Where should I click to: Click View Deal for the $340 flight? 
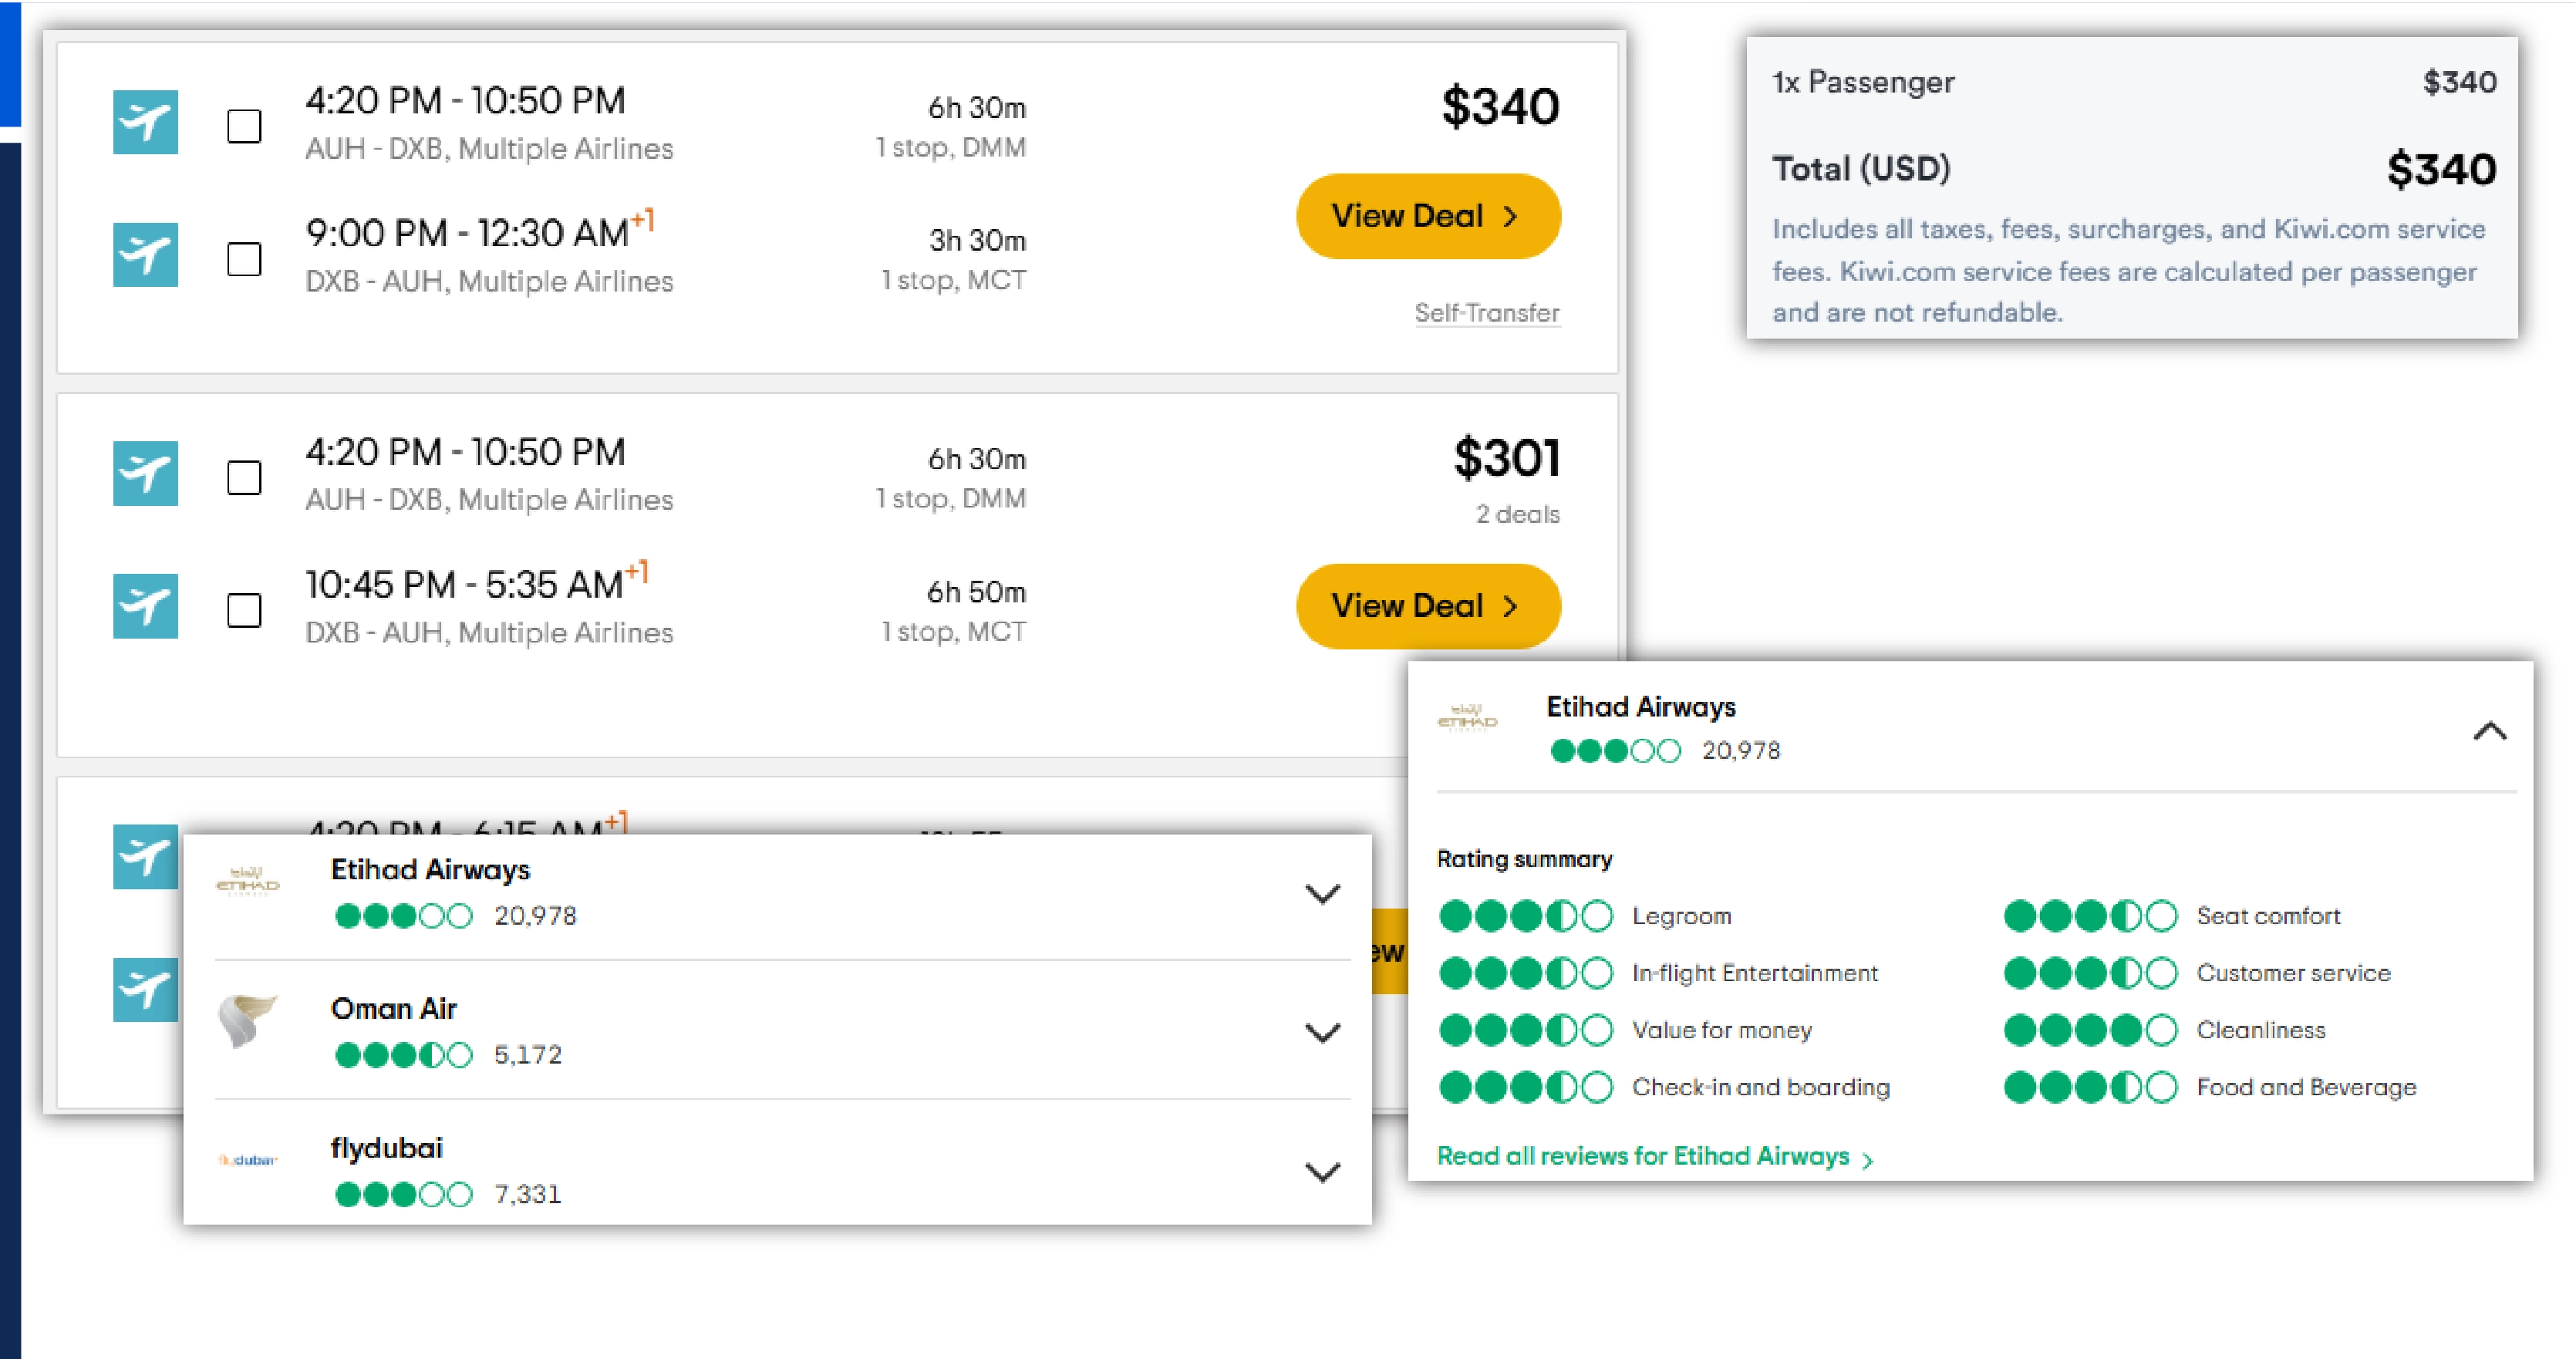click(x=1427, y=216)
